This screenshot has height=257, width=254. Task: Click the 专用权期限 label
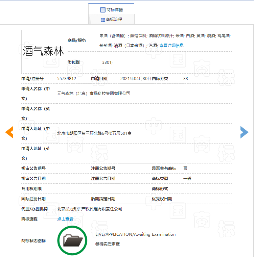point(31,189)
